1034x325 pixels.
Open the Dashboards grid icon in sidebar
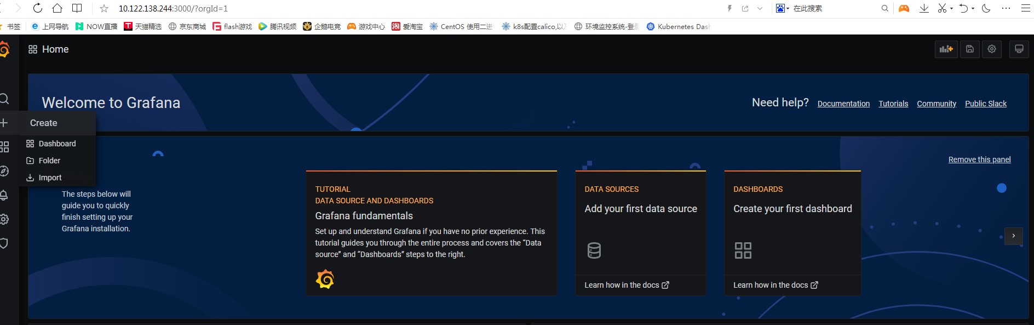[x=4, y=147]
